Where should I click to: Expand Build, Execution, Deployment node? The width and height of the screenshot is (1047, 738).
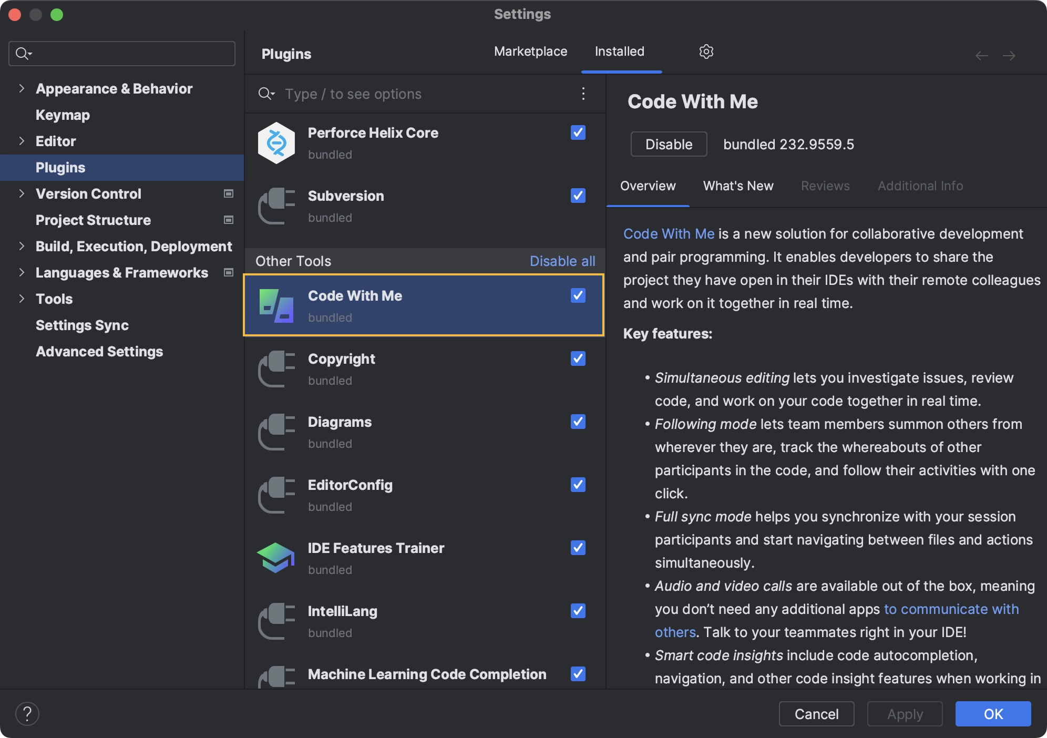(22, 246)
